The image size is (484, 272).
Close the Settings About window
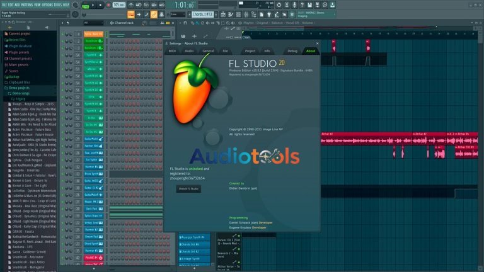pos(318,43)
